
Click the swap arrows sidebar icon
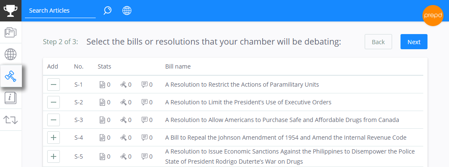point(11,120)
